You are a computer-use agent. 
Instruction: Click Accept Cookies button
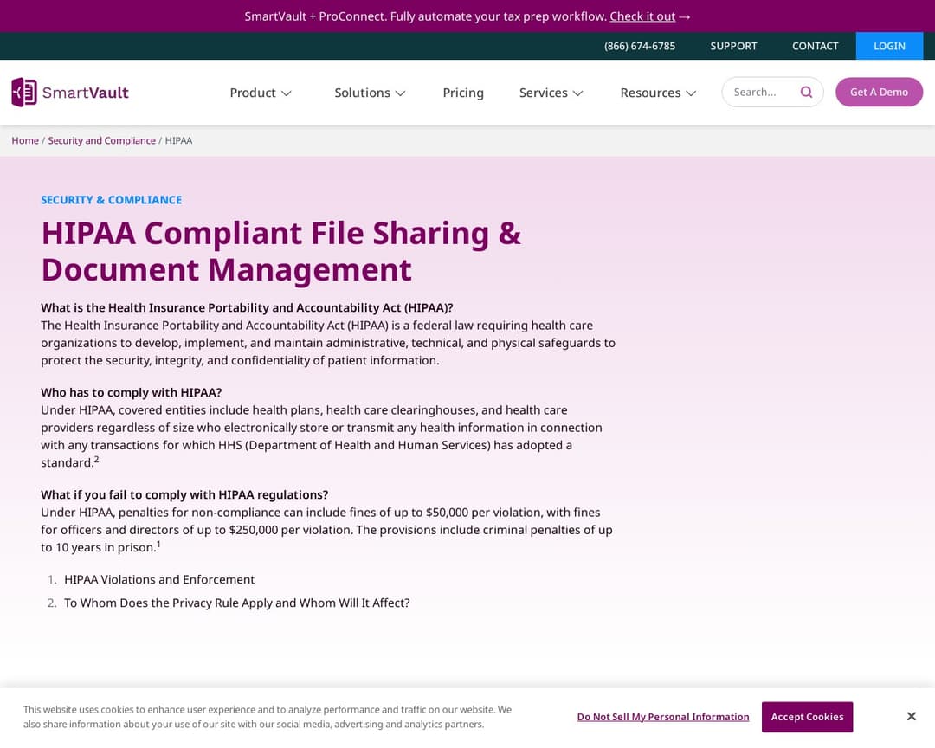pyautogui.click(x=807, y=716)
